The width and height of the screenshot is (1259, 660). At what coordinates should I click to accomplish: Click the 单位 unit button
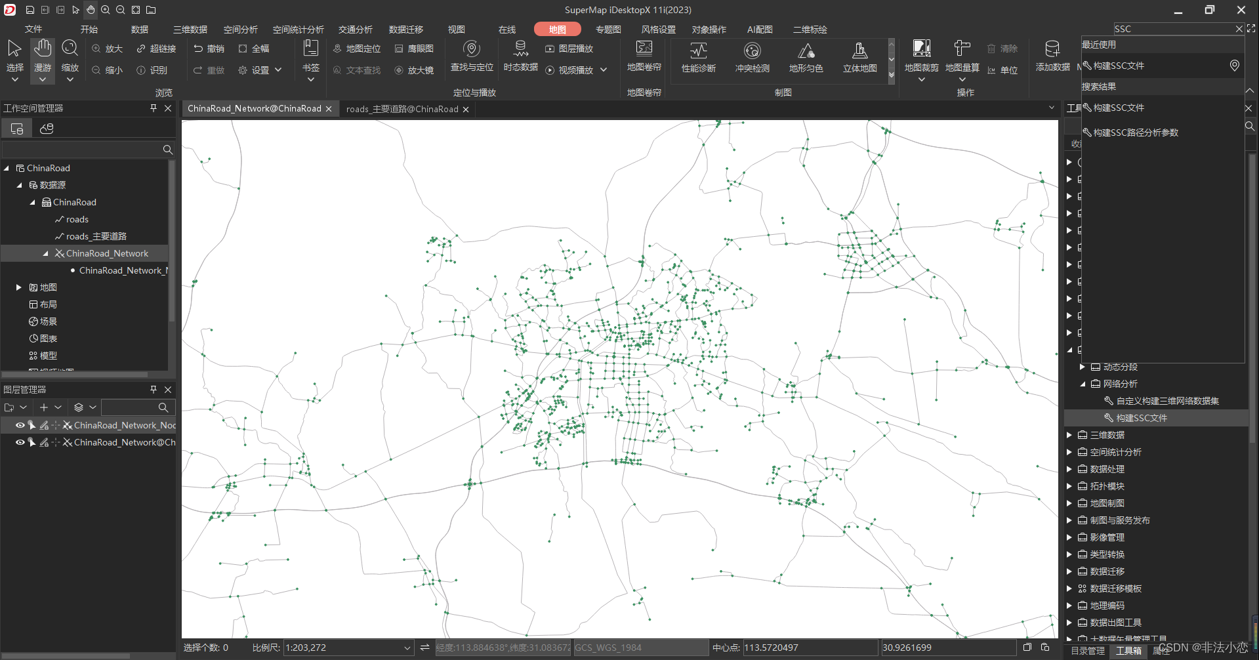point(1002,70)
